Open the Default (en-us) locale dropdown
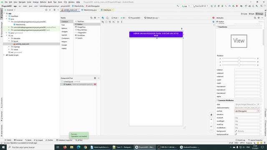Screen dimensions: 267x150 pyautogui.click(x=152, y=17)
